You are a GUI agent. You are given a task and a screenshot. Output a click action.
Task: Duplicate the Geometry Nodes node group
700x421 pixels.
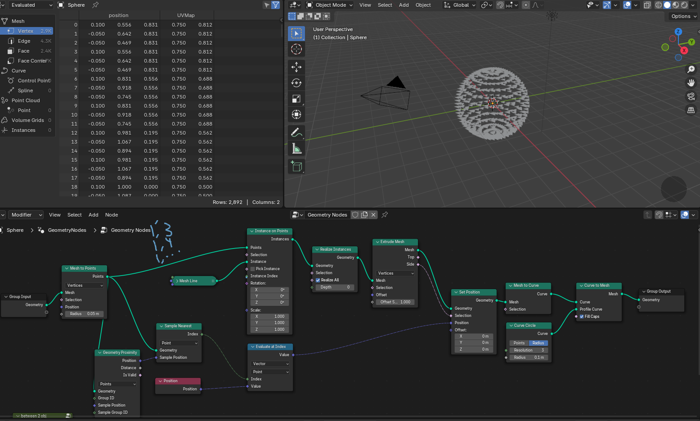pyautogui.click(x=364, y=215)
